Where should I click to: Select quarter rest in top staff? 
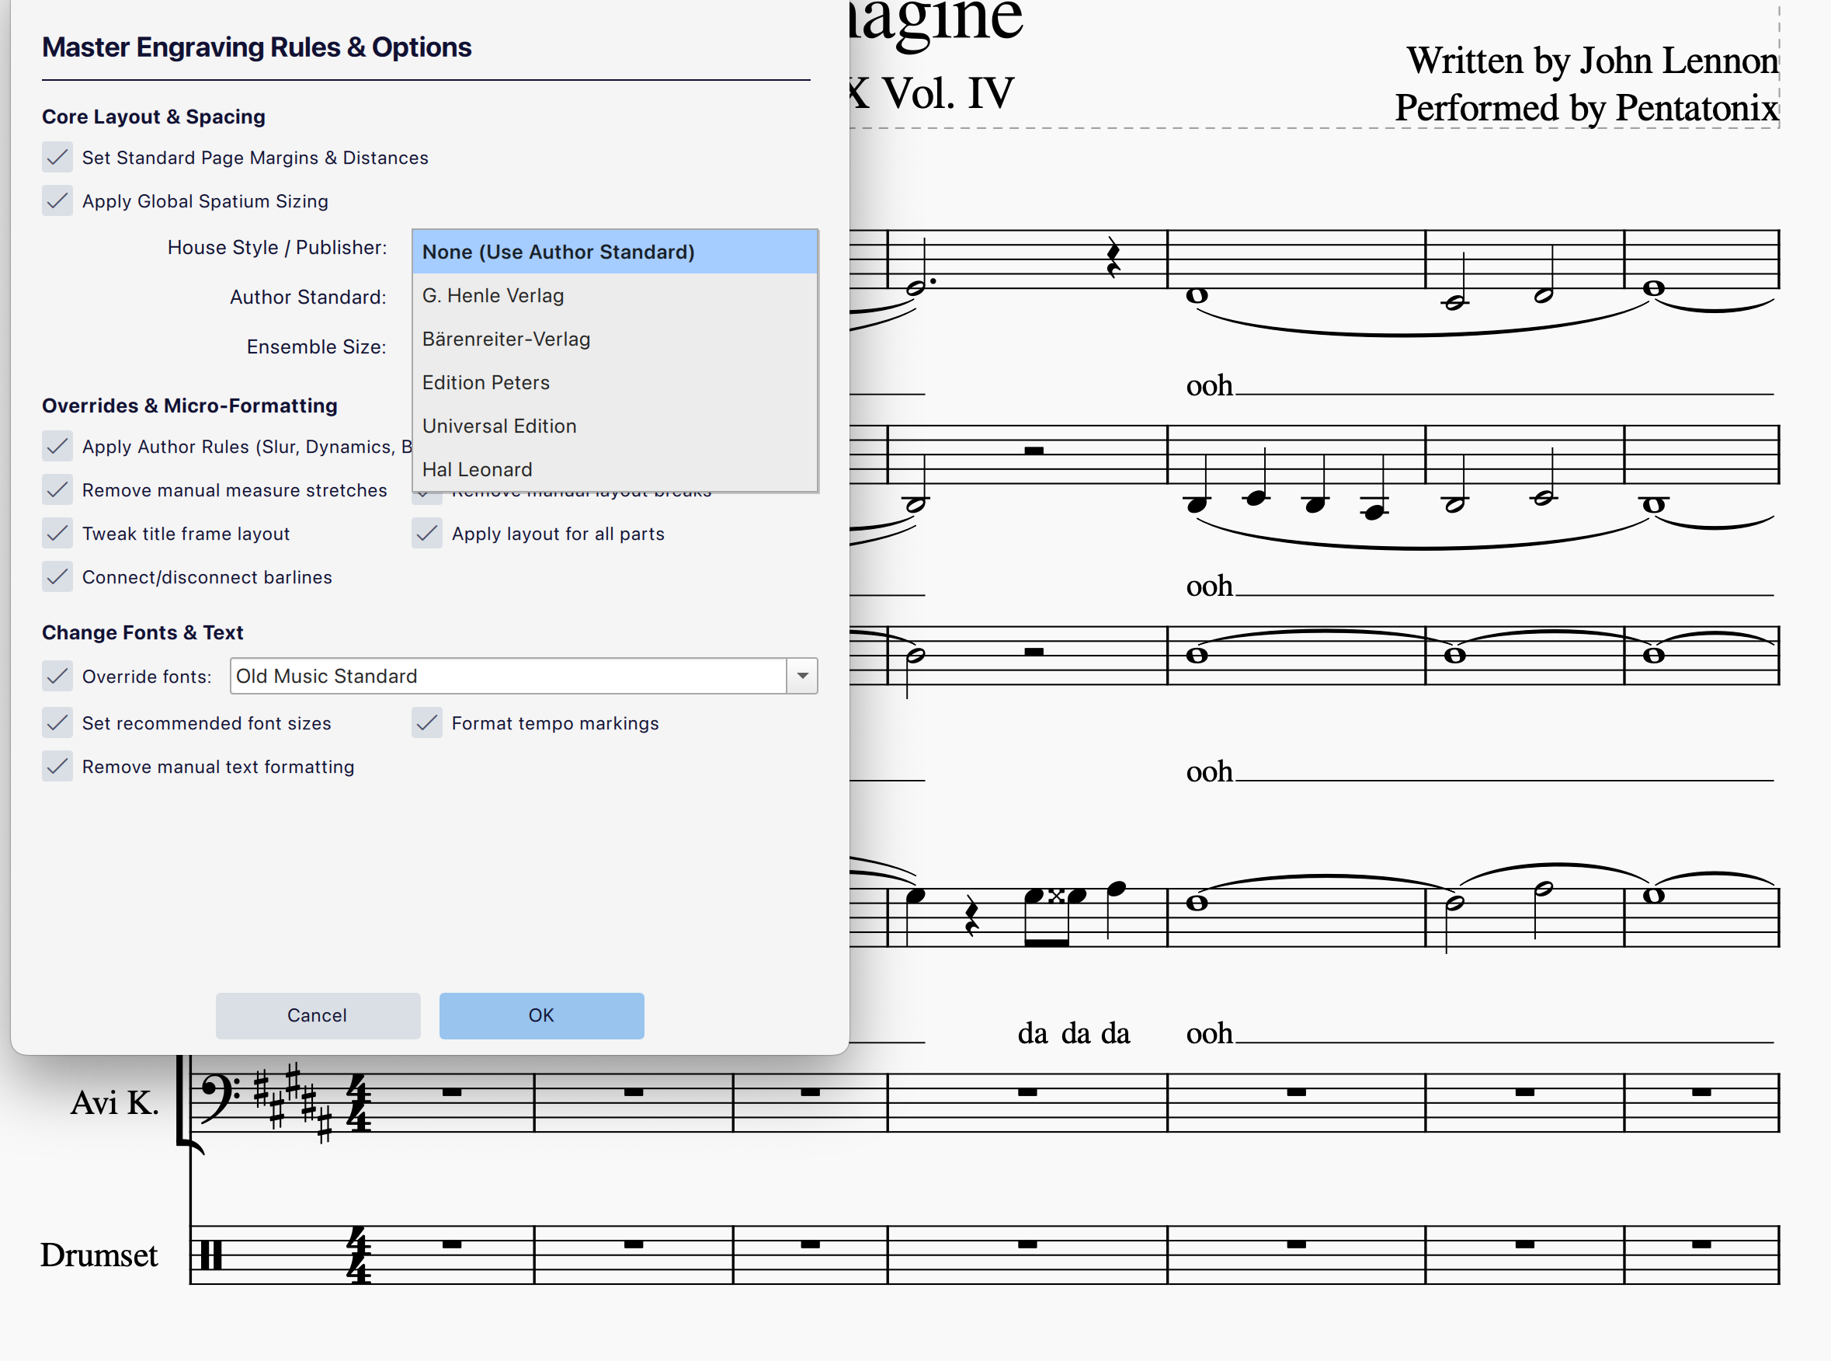[x=1113, y=258]
